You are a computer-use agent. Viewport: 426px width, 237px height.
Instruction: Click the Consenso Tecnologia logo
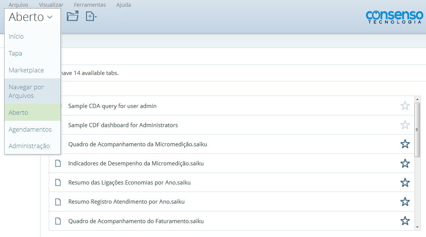pos(394,16)
